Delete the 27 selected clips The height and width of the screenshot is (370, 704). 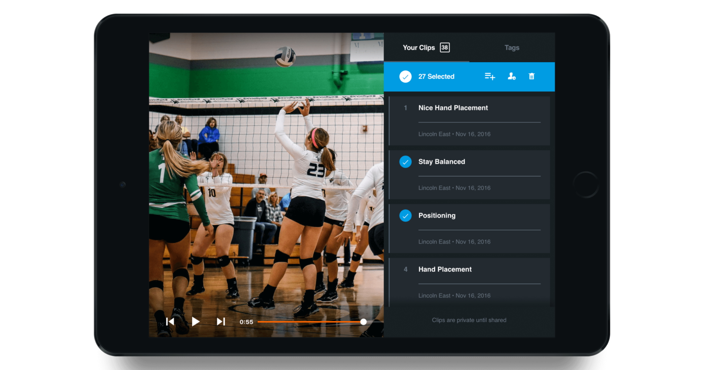pos(532,76)
